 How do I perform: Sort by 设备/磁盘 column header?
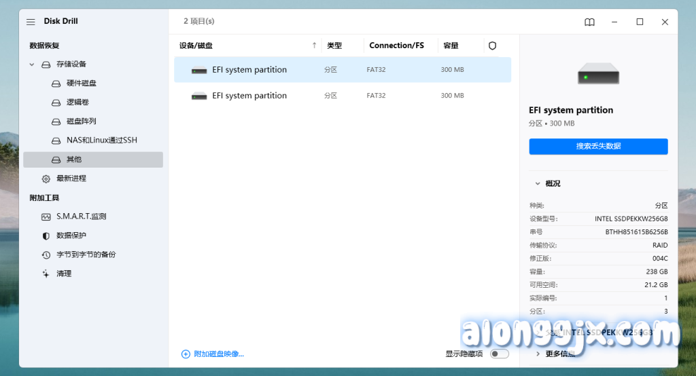196,45
